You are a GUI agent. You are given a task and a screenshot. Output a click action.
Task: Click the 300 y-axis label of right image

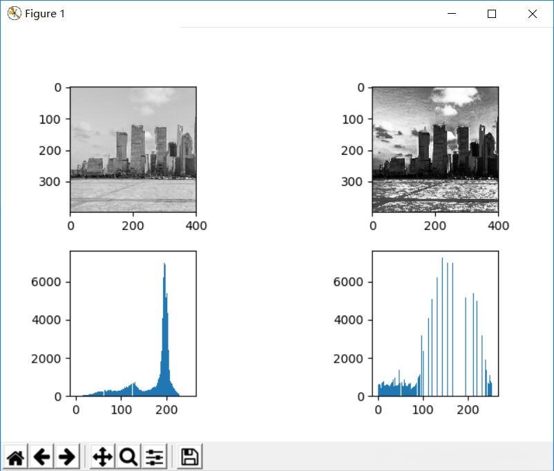click(352, 182)
